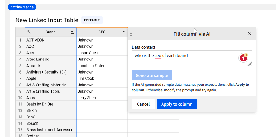This screenshot has width=276, height=137.
Task: Click into the Data context text field
Action: pyautogui.click(x=185, y=58)
